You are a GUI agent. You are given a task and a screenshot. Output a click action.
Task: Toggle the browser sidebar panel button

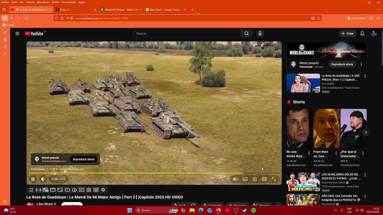tap(4, 18)
